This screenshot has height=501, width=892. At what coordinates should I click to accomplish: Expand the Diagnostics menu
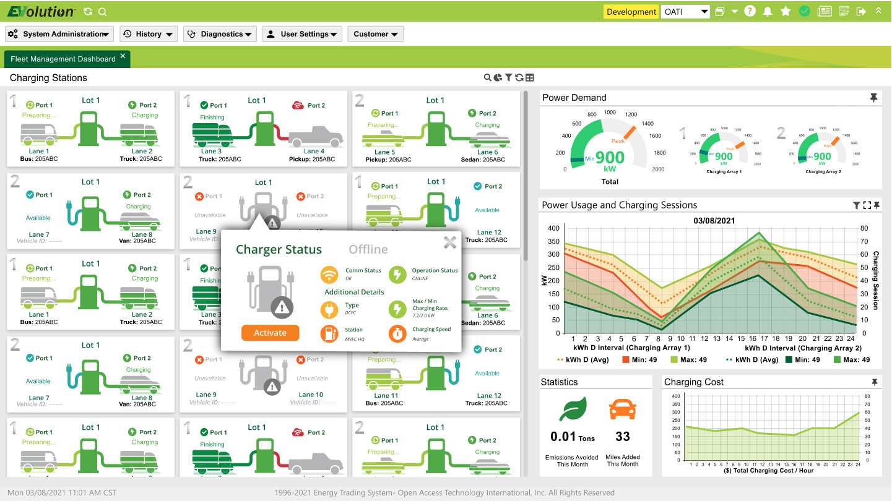tap(220, 34)
